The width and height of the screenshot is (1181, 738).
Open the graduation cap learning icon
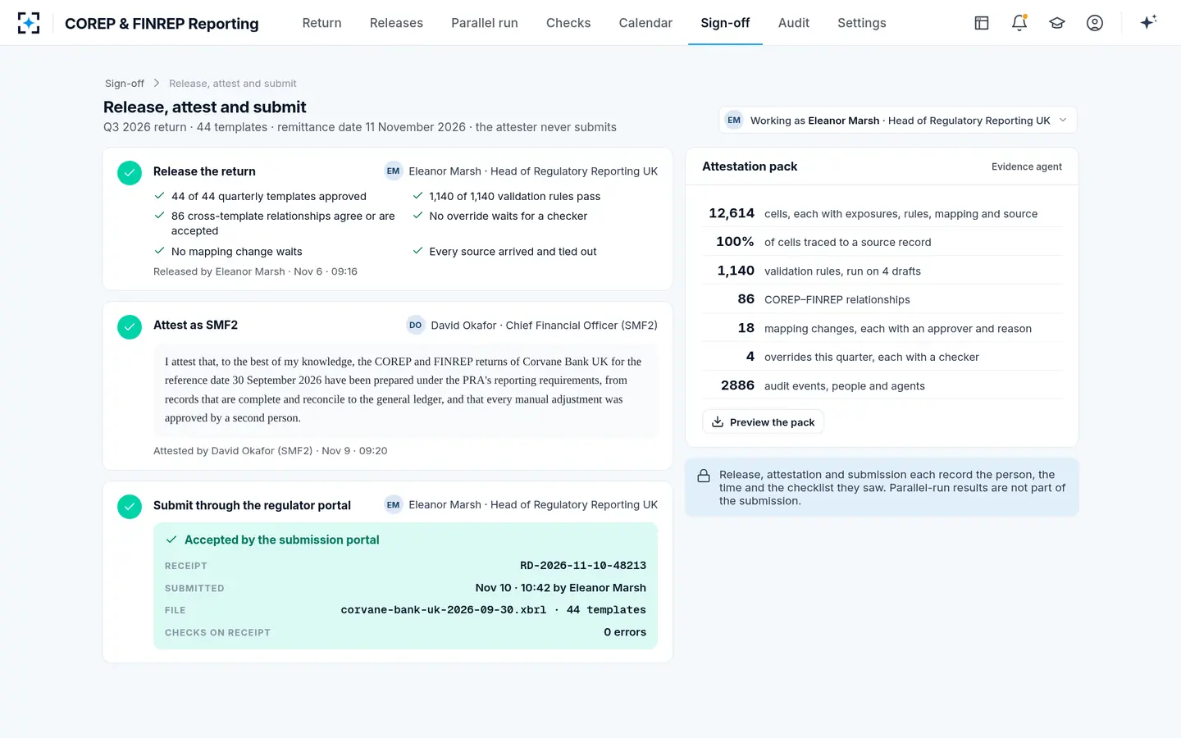pyautogui.click(x=1057, y=23)
